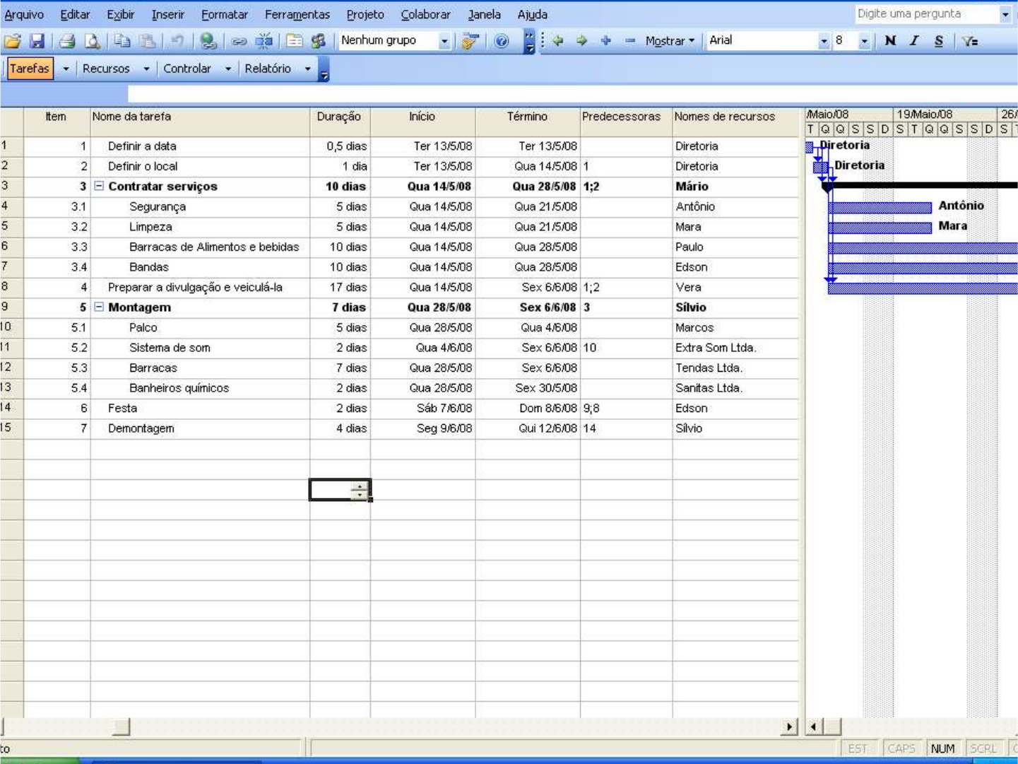
Task: Open the Arial font name dropdown
Action: (824, 41)
